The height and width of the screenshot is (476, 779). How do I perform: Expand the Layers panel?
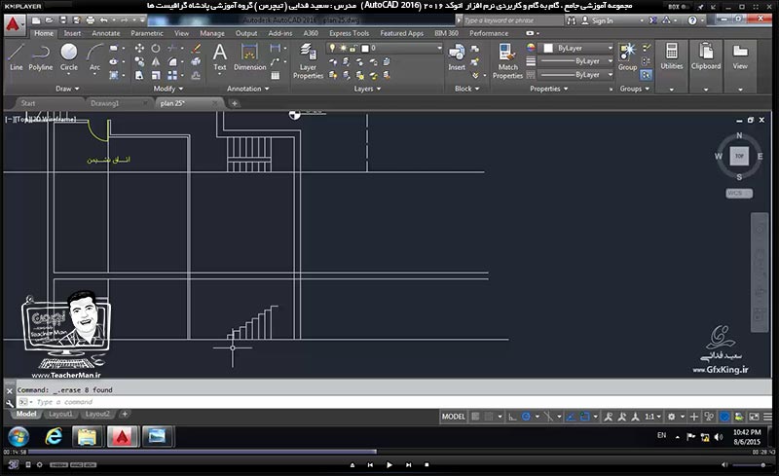[367, 89]
